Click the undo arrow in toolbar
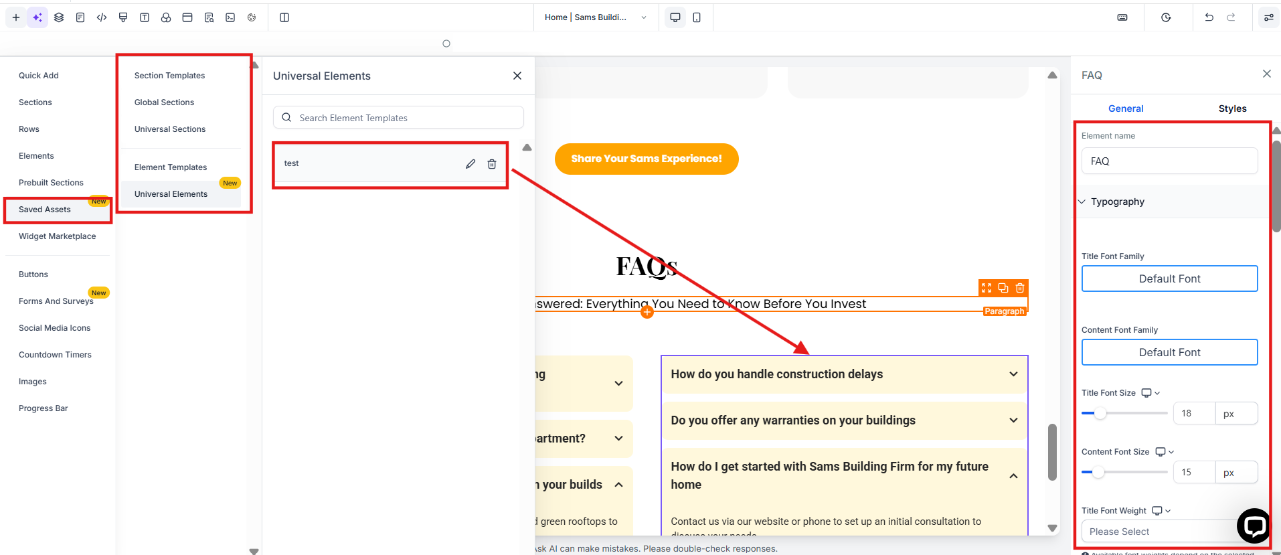 tap(1209, 17)
